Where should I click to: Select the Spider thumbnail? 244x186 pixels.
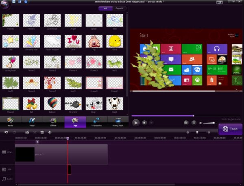94,20
